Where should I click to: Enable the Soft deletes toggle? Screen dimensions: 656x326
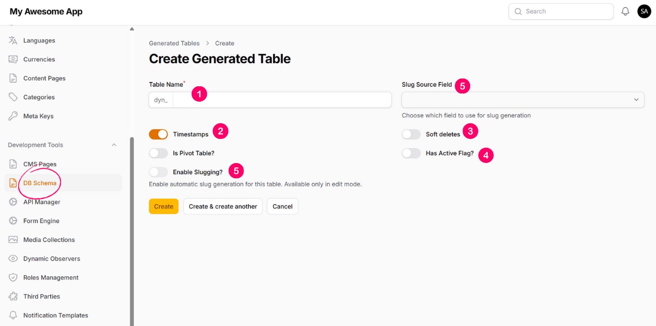click(411, 135)
